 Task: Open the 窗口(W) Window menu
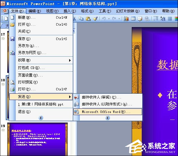[151, 11]
